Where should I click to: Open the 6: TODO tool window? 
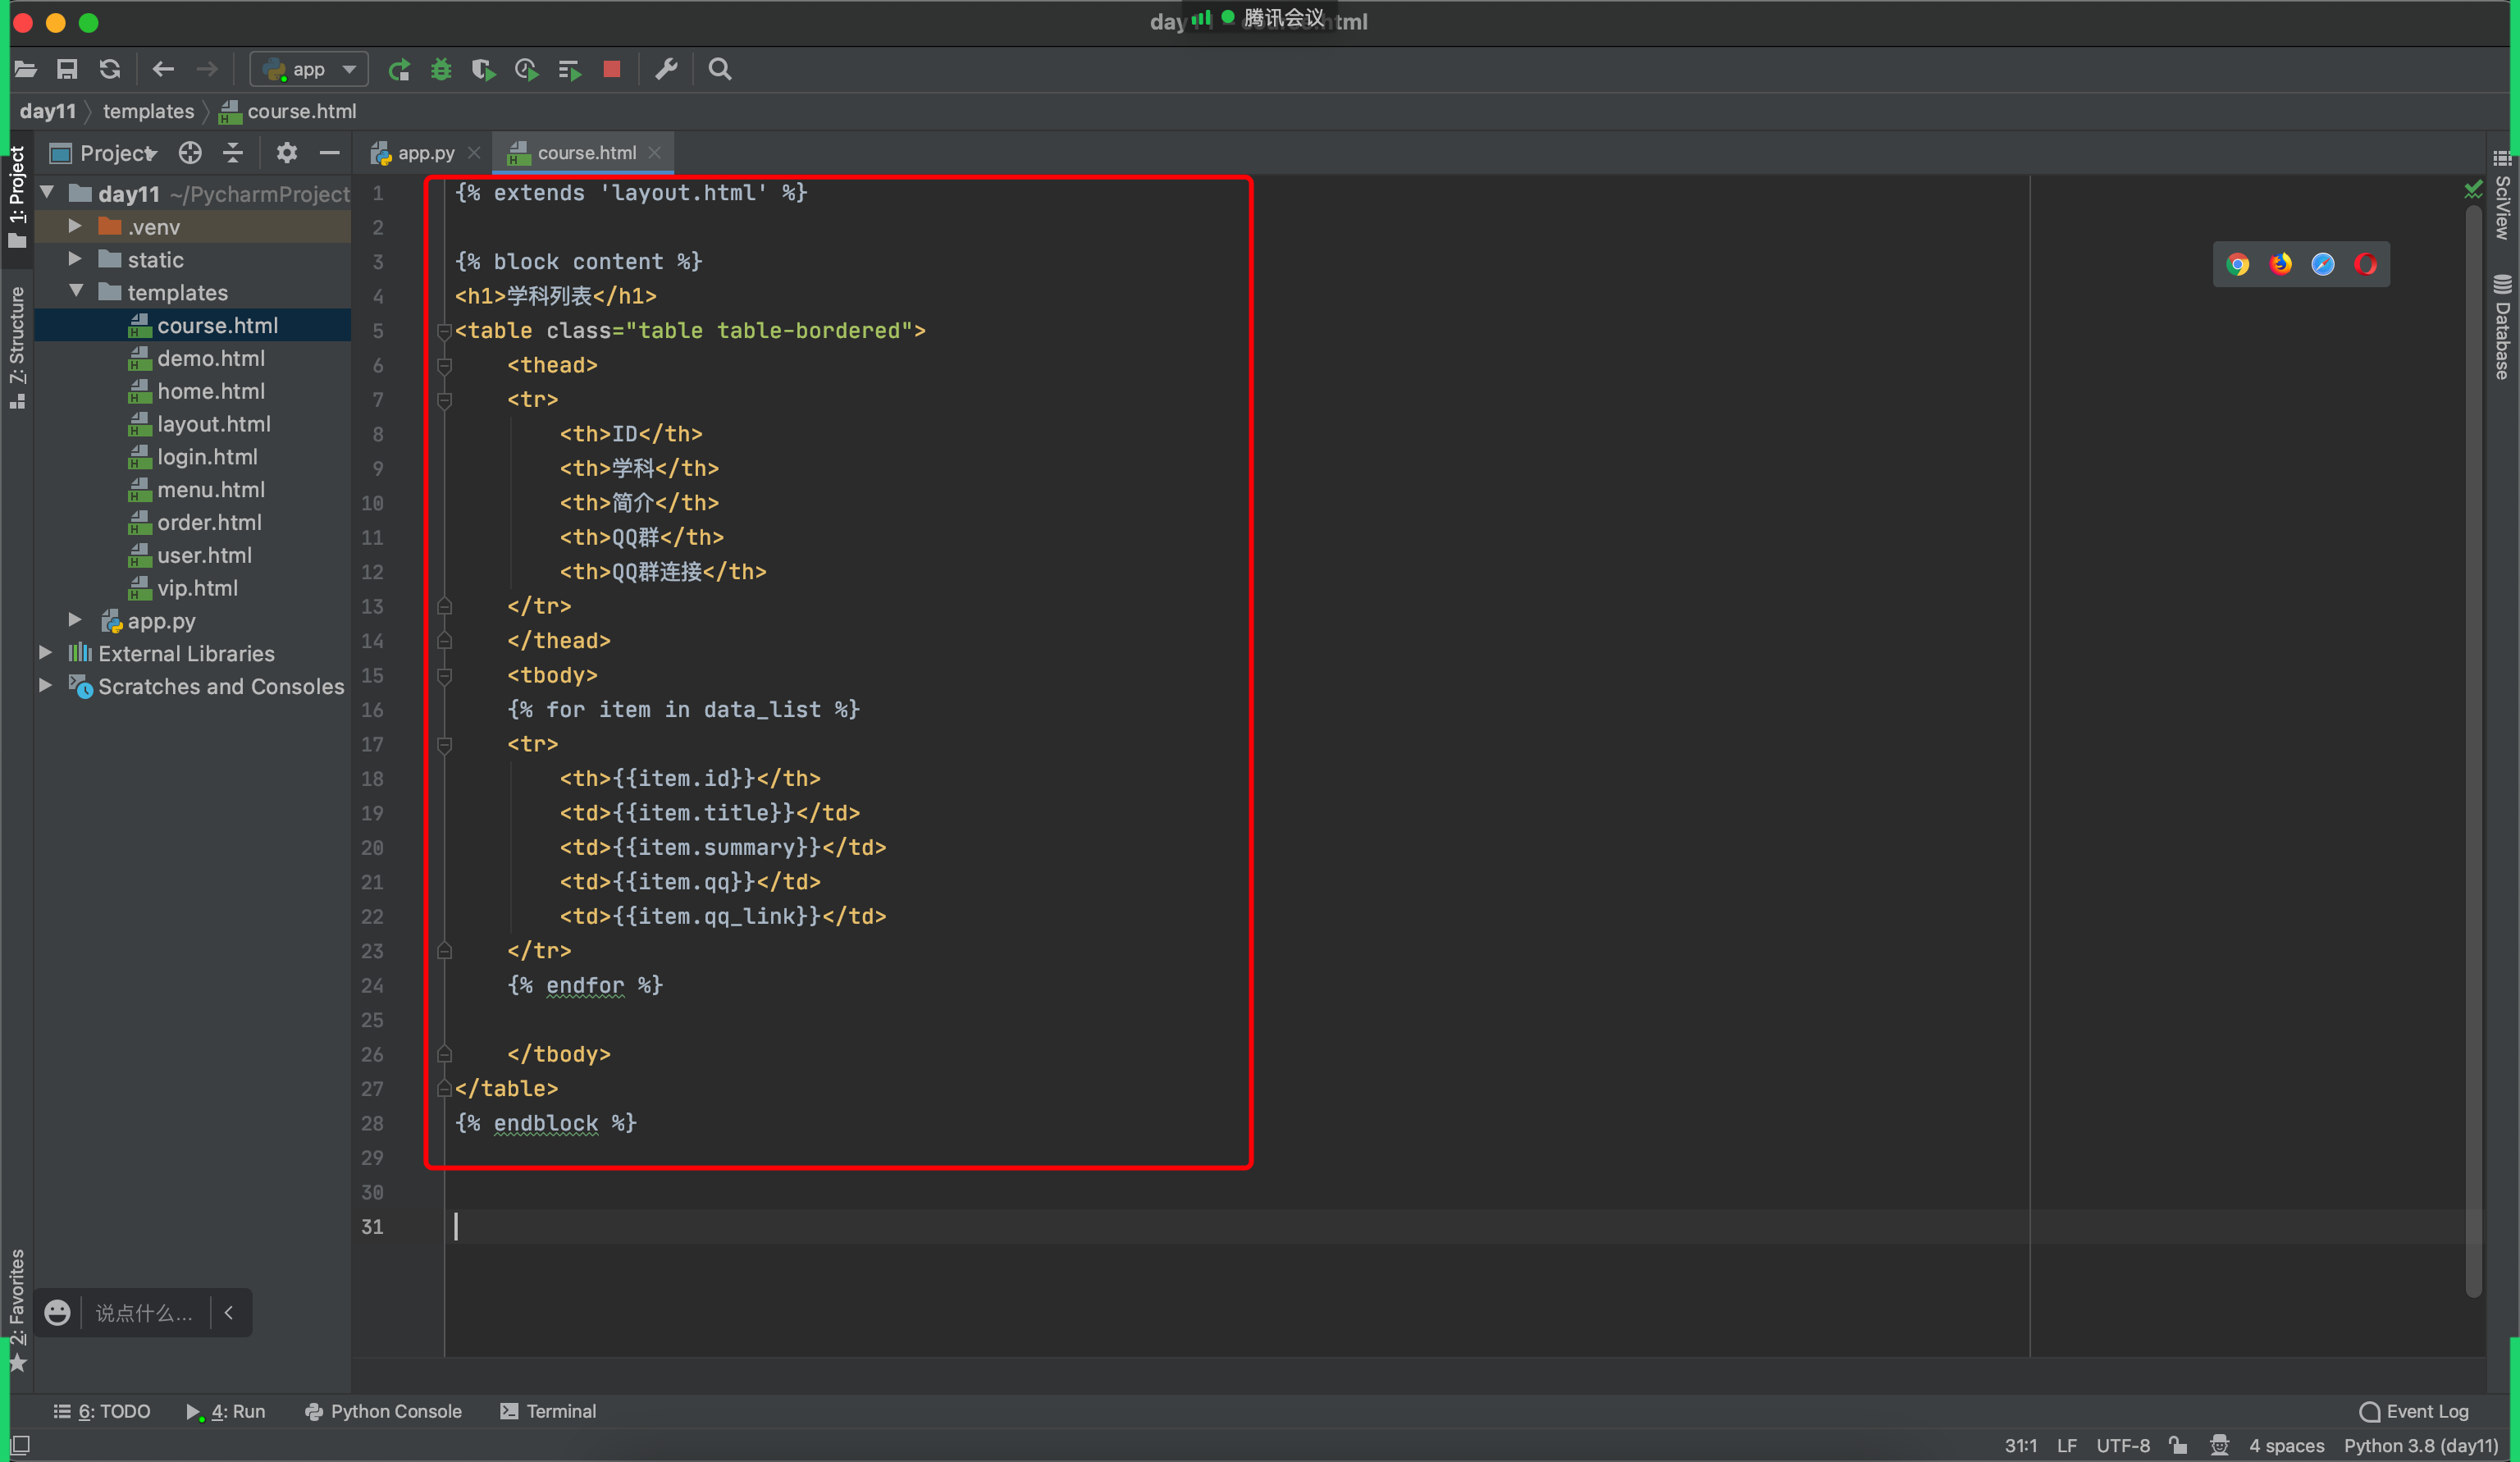[102, 1411]
